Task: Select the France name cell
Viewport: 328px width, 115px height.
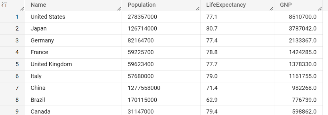Action: click(x=73, y=53)
